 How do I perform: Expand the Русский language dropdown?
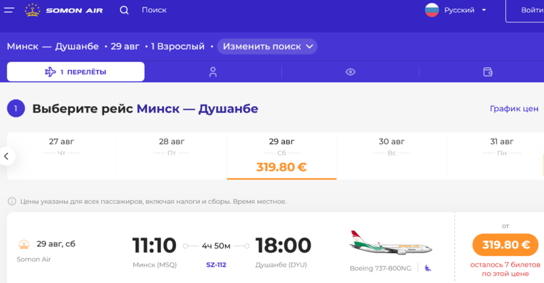465,10
